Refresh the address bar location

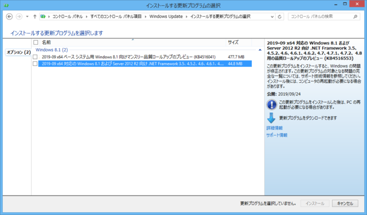point(279,17)
